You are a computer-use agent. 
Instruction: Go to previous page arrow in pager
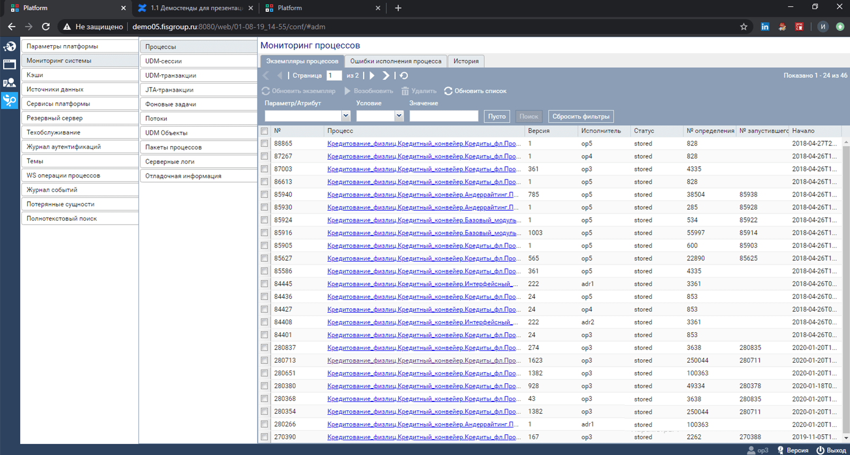(280, 75)
